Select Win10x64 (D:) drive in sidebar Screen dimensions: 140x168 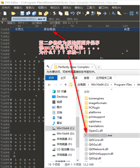click(63, 134)
